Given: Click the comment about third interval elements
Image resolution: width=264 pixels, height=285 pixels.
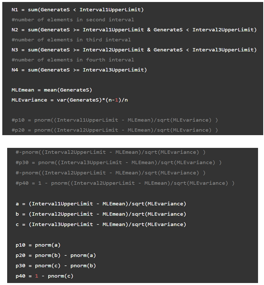Looking at the screenshot, I should pyautogui.click(x=71, y=40).
